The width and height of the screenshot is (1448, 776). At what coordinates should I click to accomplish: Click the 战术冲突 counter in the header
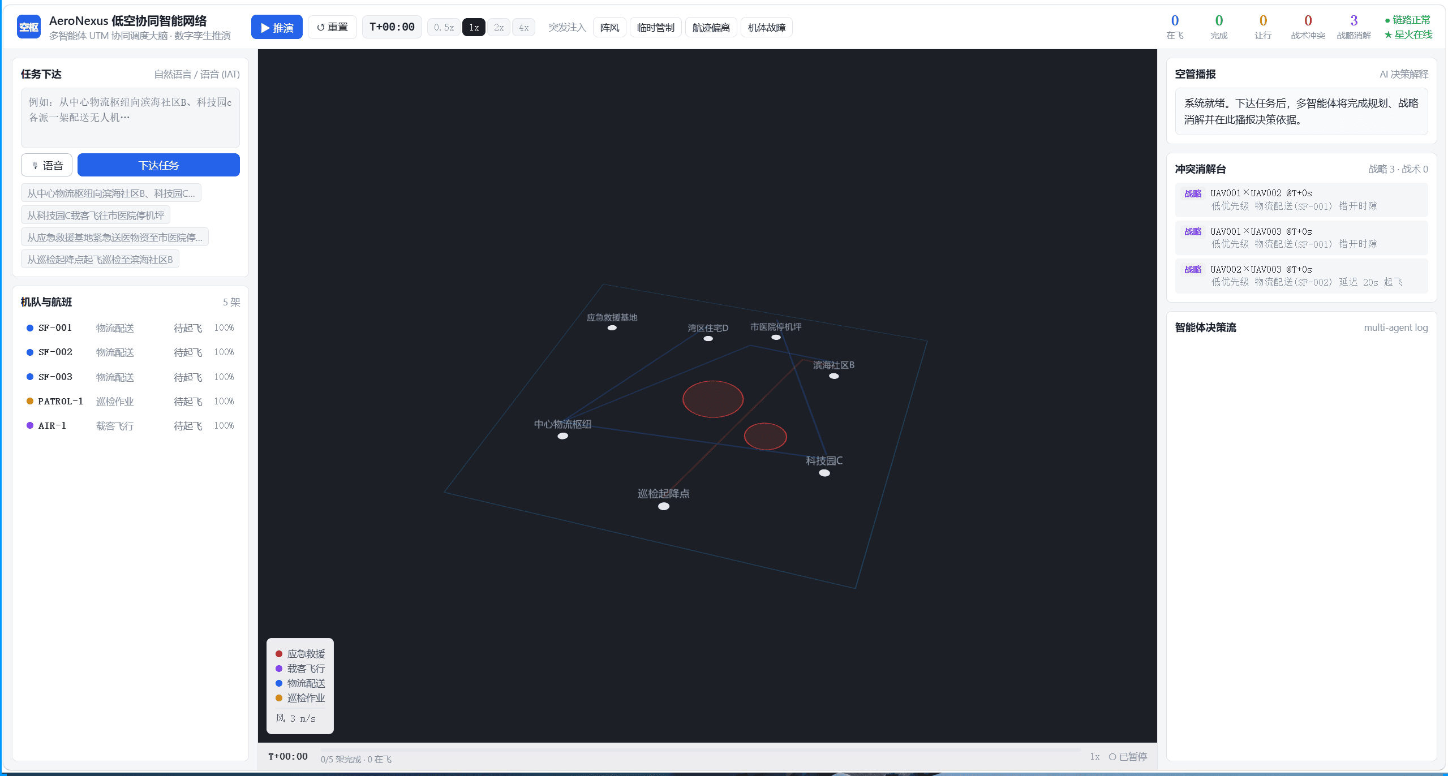click(1308, 27)
